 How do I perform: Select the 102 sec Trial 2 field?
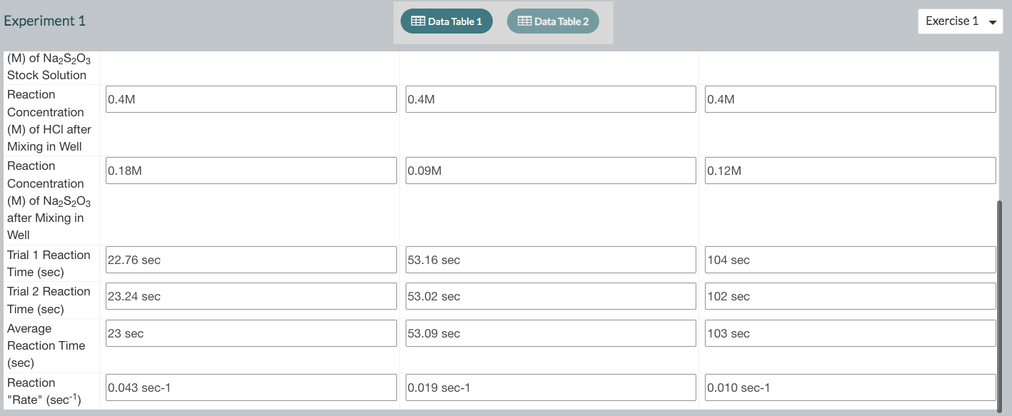coord(849,296)
